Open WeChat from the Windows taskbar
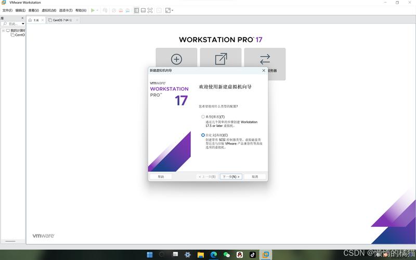 pos(226,255)
